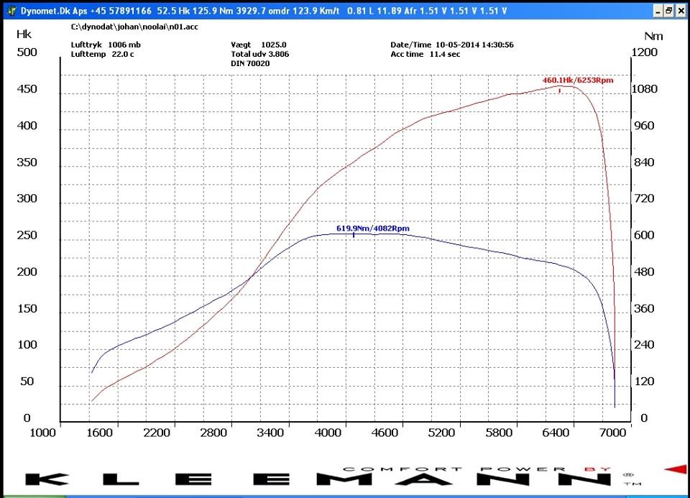This screenshot has width=690, height=498.
Task: Restore down the Dynomet window
Action: point(668,11)
